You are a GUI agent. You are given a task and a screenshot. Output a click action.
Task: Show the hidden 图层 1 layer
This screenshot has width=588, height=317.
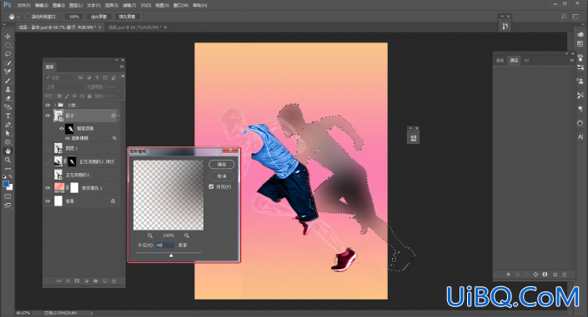click(x=48, y=149)
